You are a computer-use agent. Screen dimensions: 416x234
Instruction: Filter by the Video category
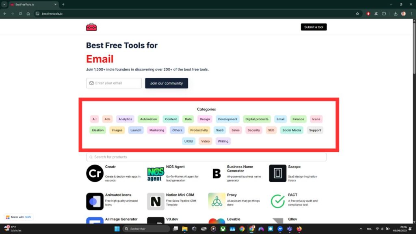pyautogui.click(x=205, y=141)
